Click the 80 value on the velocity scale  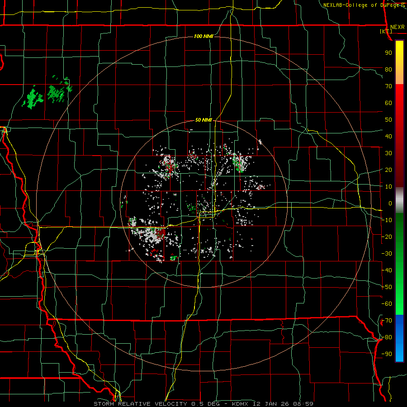tap(388, 70)
